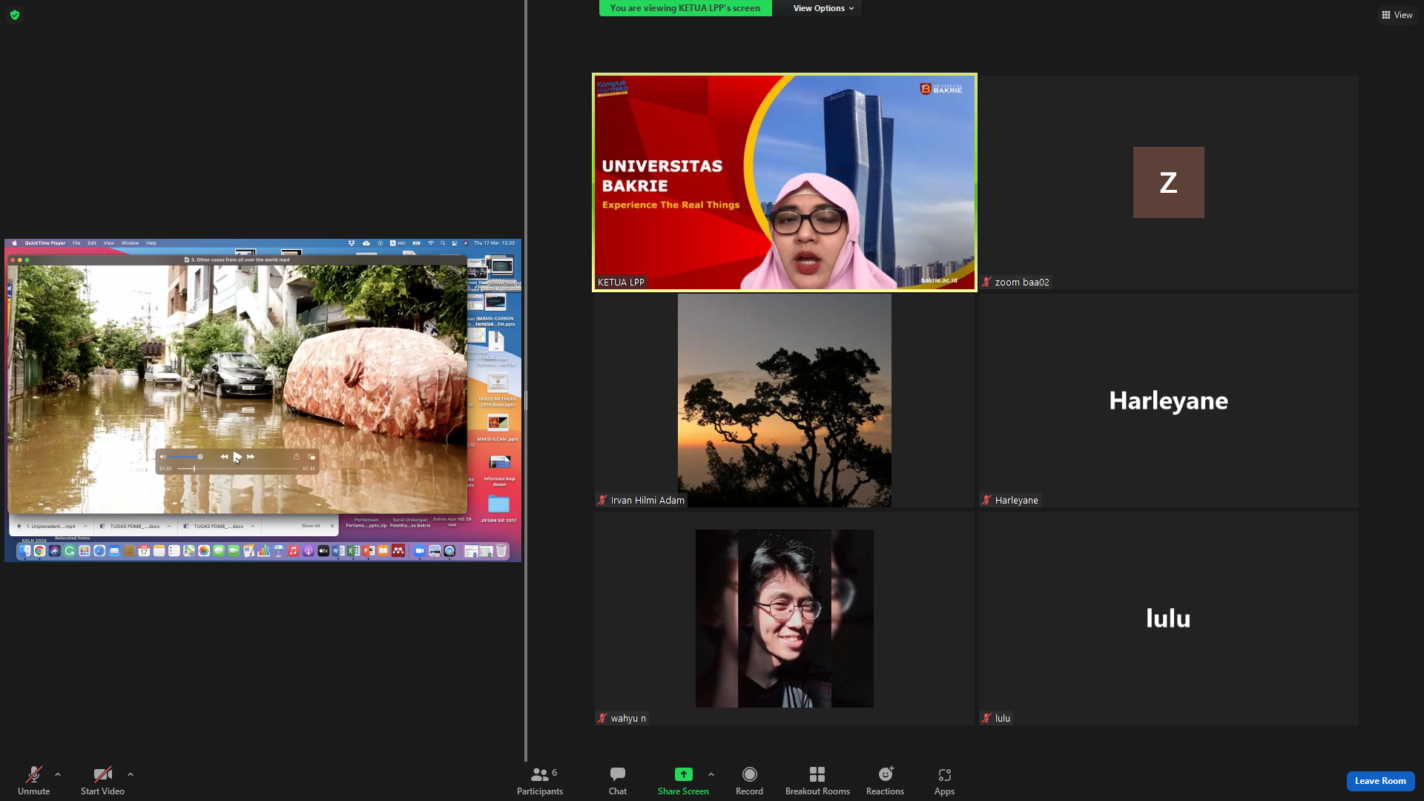This screenshot has height=801, width=1424.
Task: Click the Photos icon in the shared dock
Action: tap(204, 551)
